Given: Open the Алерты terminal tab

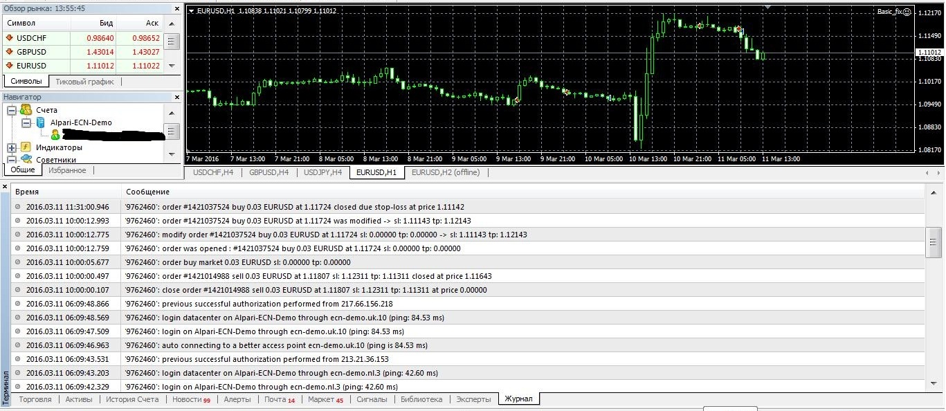Looking at the screenshot, I should click(237, 399).
